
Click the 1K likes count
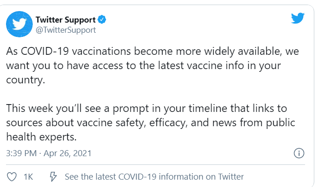tap(28, 177)
